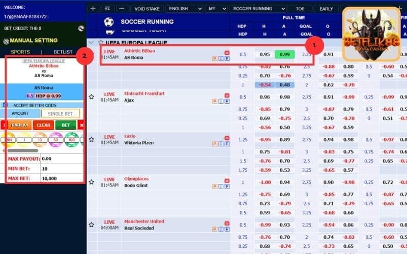Toggle the Accept Better Odds checkbox

[5, 105]
